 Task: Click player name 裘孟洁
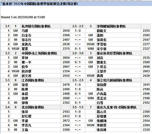pyautogui.click(x=102, y=98)
